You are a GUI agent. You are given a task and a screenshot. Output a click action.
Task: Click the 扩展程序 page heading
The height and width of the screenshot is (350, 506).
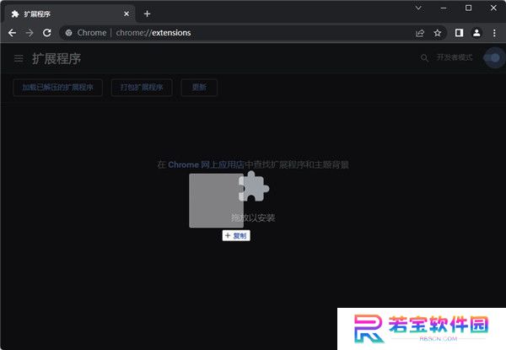click(57, 59)
